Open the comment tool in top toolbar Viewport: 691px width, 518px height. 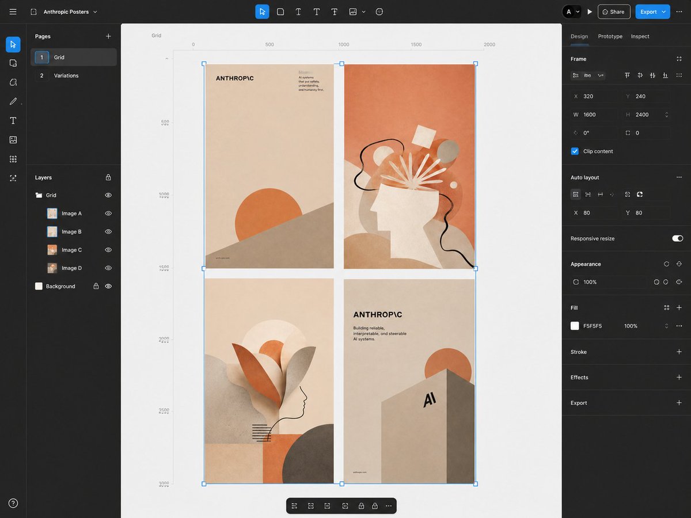[x=379, y=12]
